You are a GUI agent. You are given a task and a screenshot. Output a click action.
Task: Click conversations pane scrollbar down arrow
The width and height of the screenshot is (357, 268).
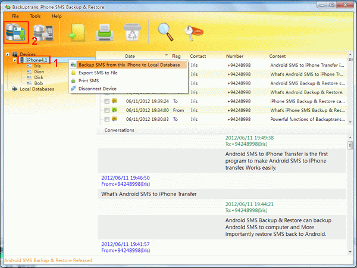[x=350, y=252]
